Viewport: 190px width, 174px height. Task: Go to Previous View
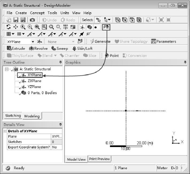[x=51, y=27]
